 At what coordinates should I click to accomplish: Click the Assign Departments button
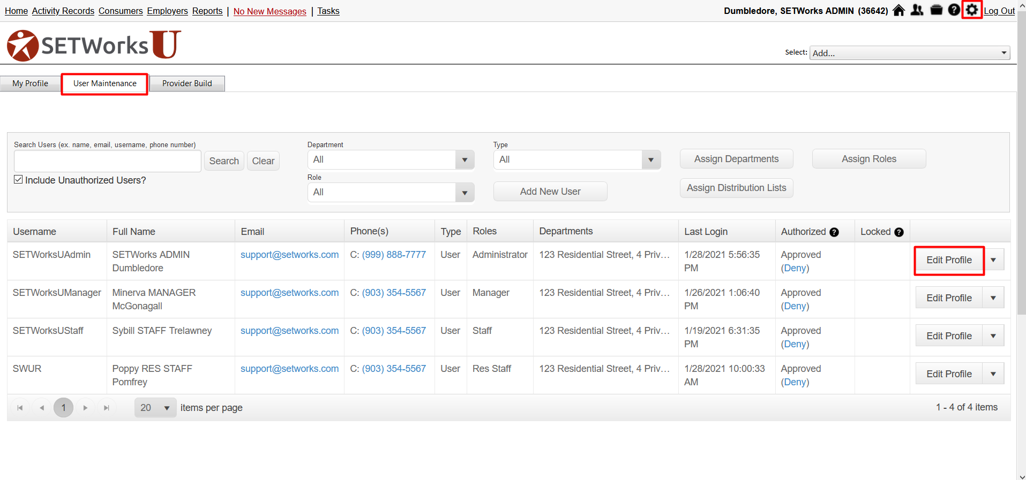736,159
